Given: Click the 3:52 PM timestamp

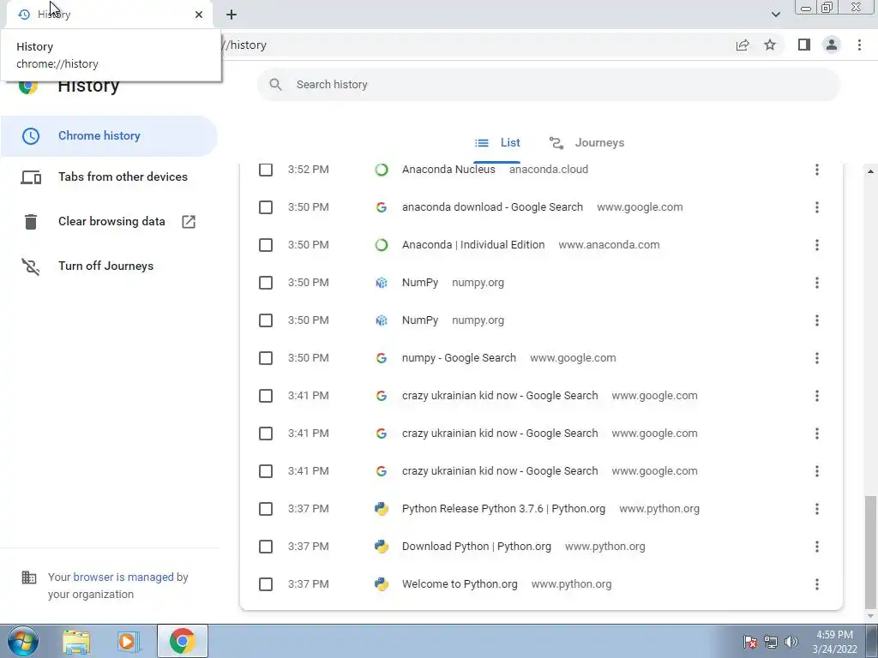Looking at the screenshot, I should tap(309, 170).
